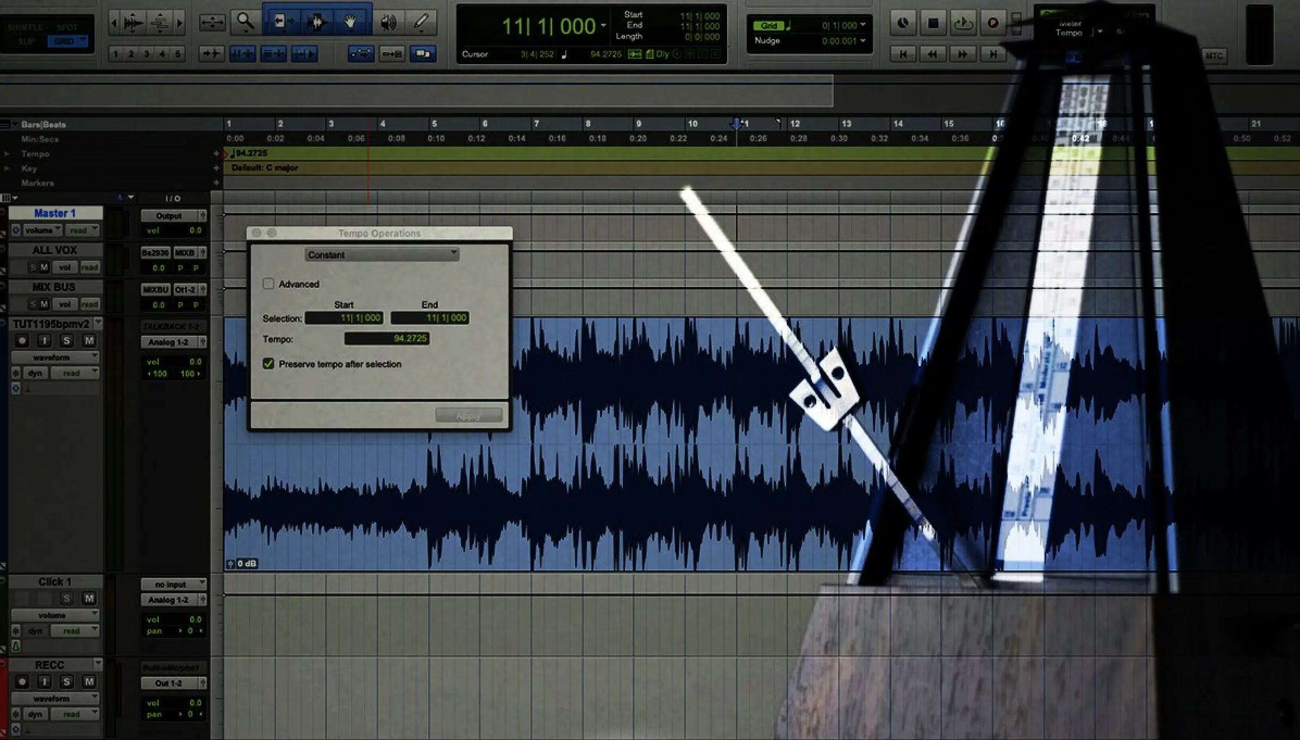Click the Play loop transport button

coord(963,23)
